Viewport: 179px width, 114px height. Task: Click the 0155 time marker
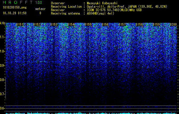(x=88, y=25)
